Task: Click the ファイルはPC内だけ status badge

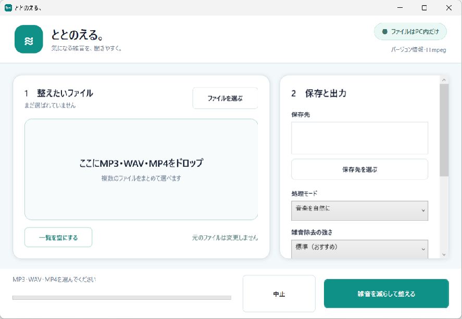Action: tap(410, 32)
